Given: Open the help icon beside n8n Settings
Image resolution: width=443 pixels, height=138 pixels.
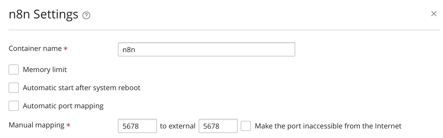Looking at the screenshot, I should (x=86, y=16).
